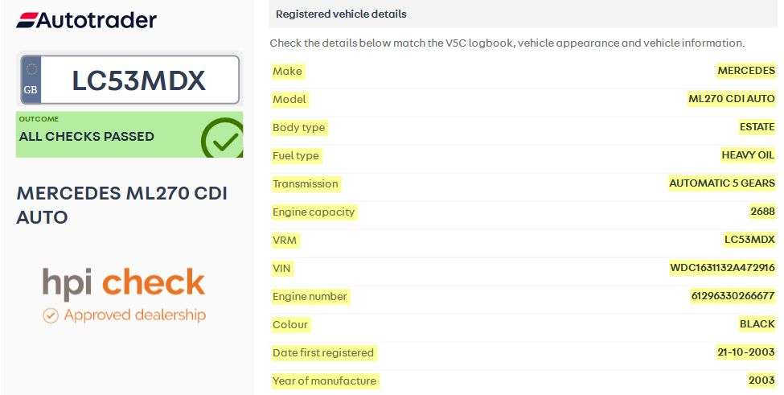Click the engine capacity value 2688
This screenshot has height=395, width=784.
click(x=761, y=212)
